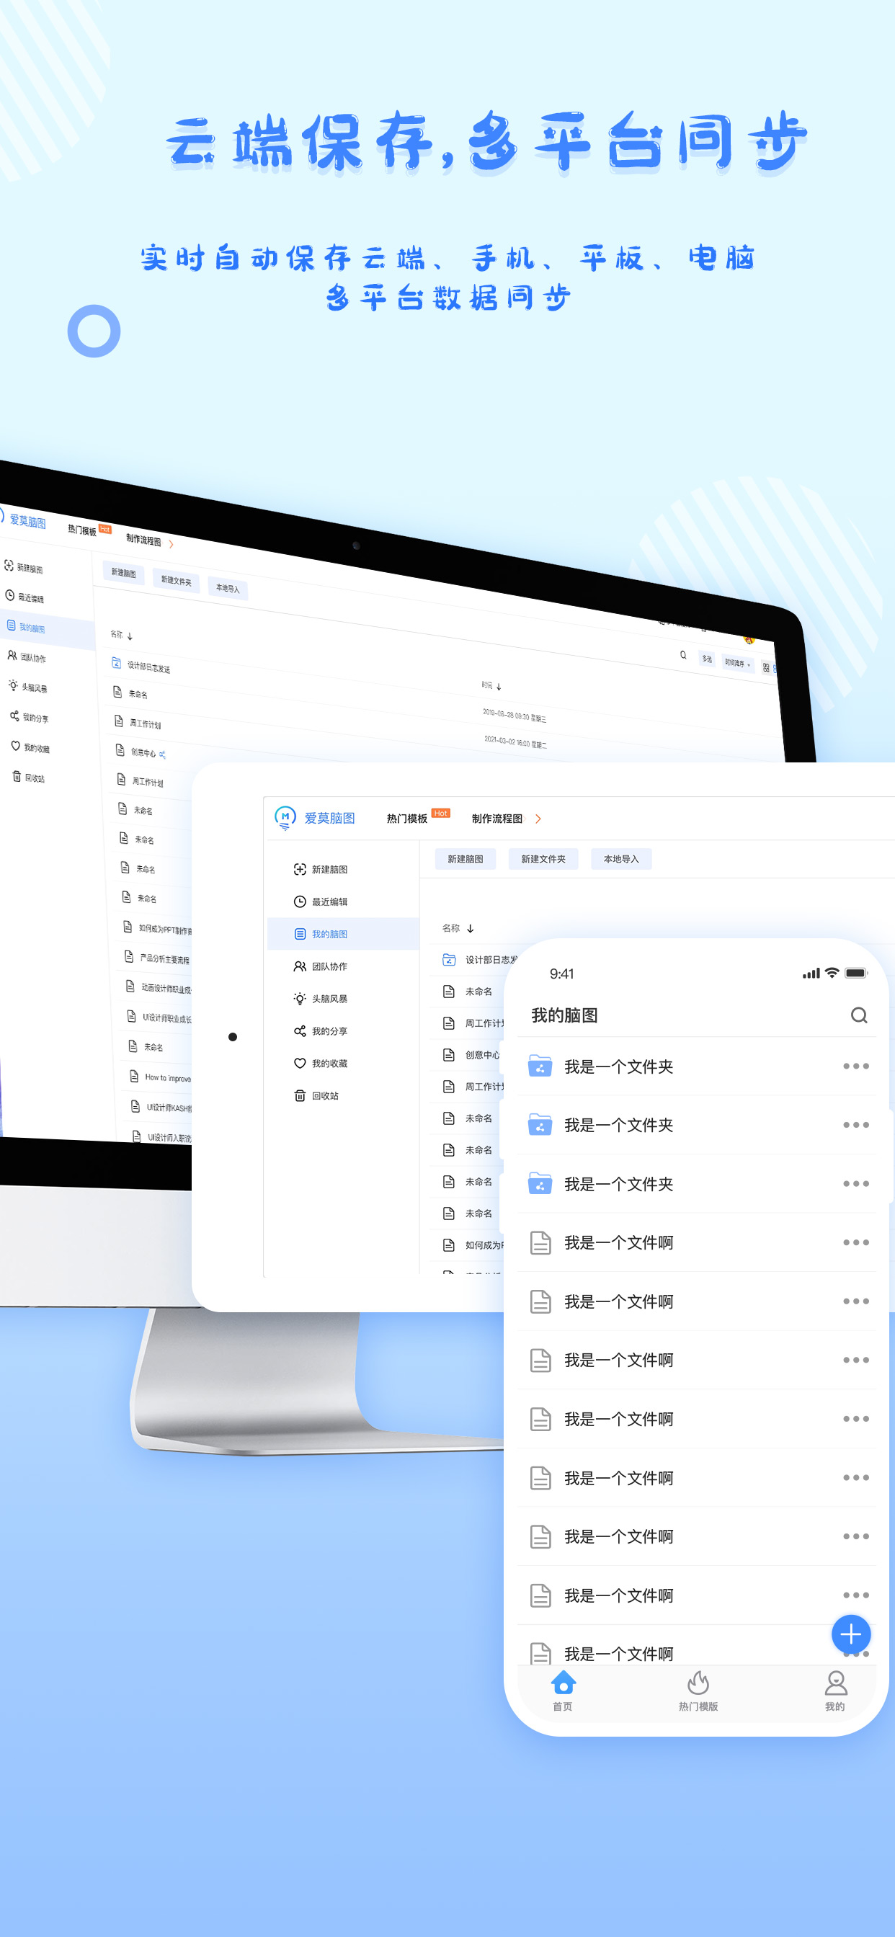Click the 新建脑图 toolbar button on the tablet
This screenshot has height=1937, width=895.
point(466,859)
